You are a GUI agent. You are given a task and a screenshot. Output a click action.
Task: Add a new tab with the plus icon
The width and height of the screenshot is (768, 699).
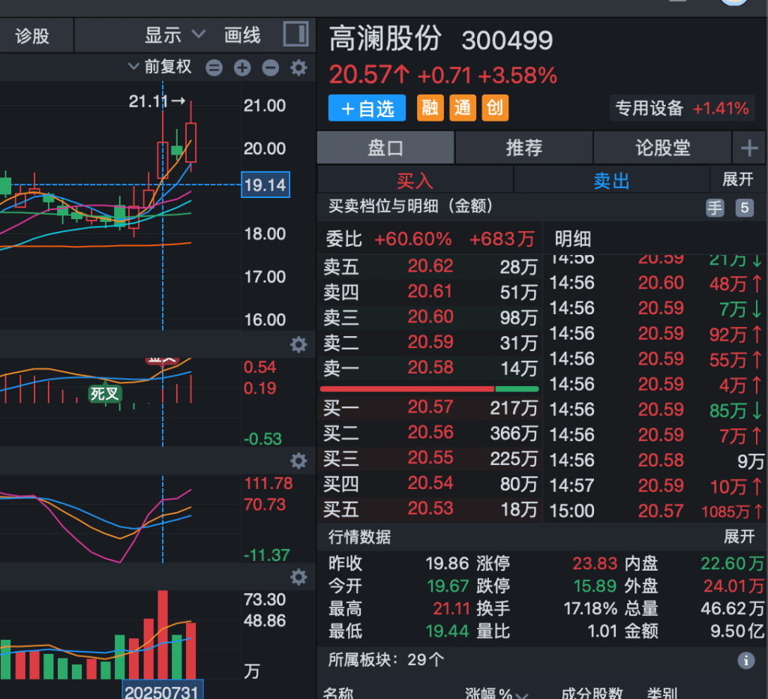coord(749,148)
